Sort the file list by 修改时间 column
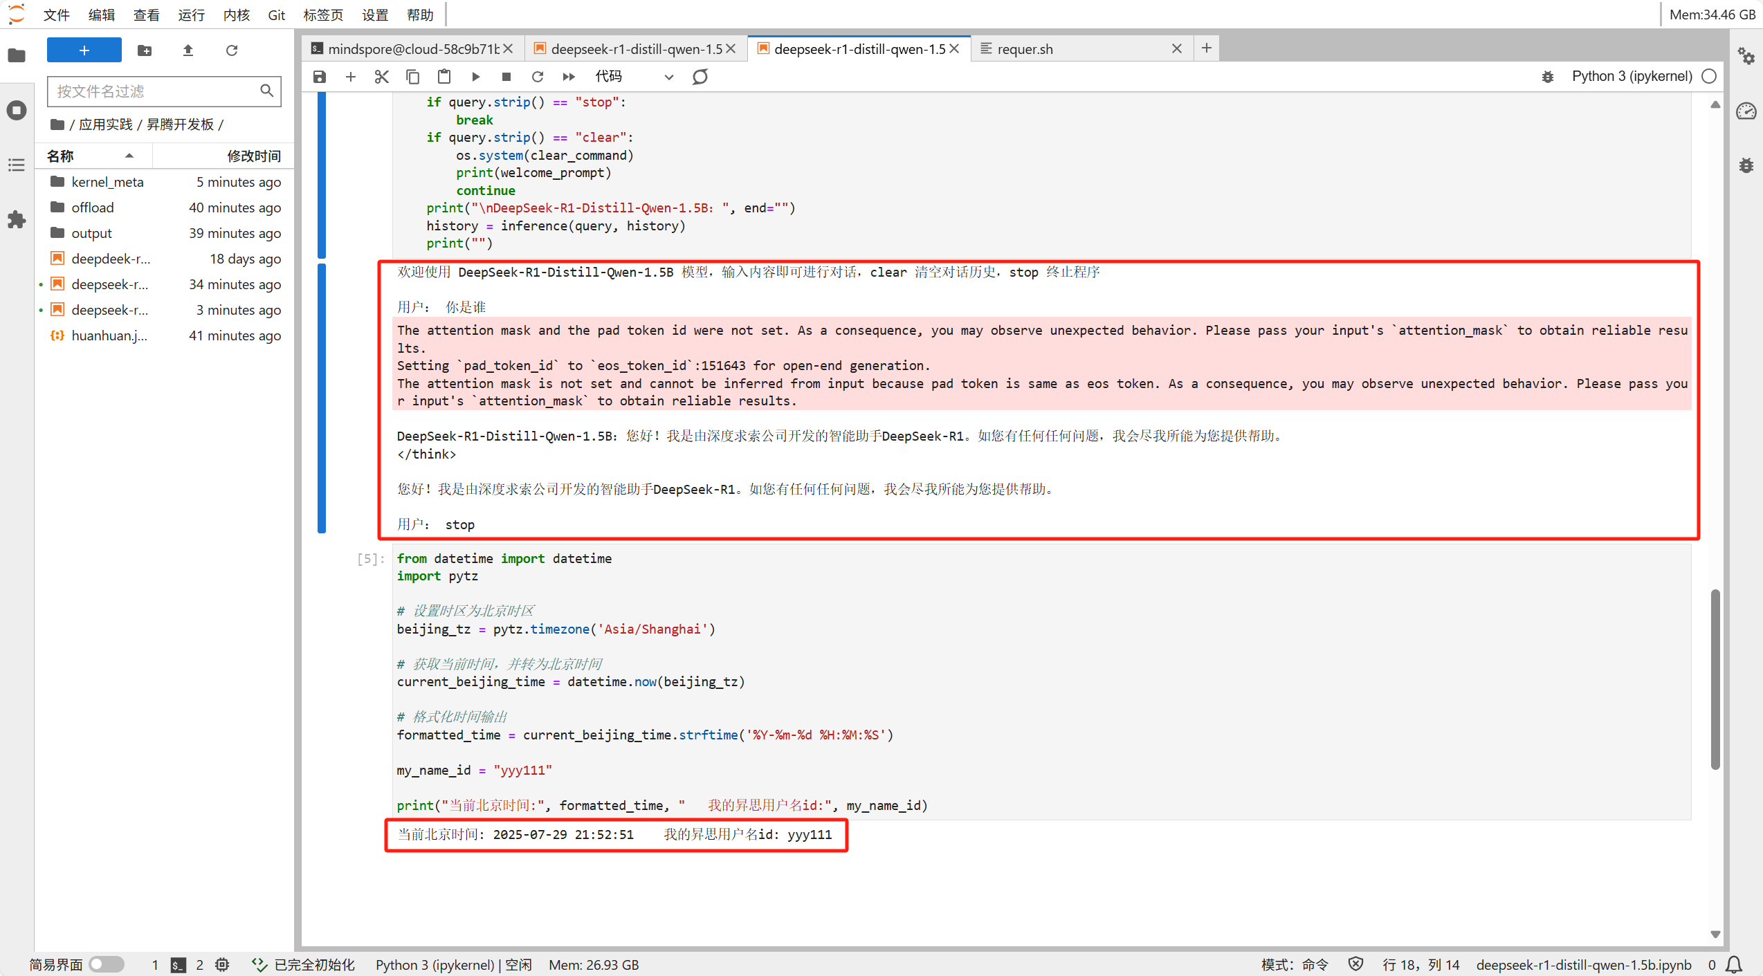1763x976 pixels. pos(253,156)
